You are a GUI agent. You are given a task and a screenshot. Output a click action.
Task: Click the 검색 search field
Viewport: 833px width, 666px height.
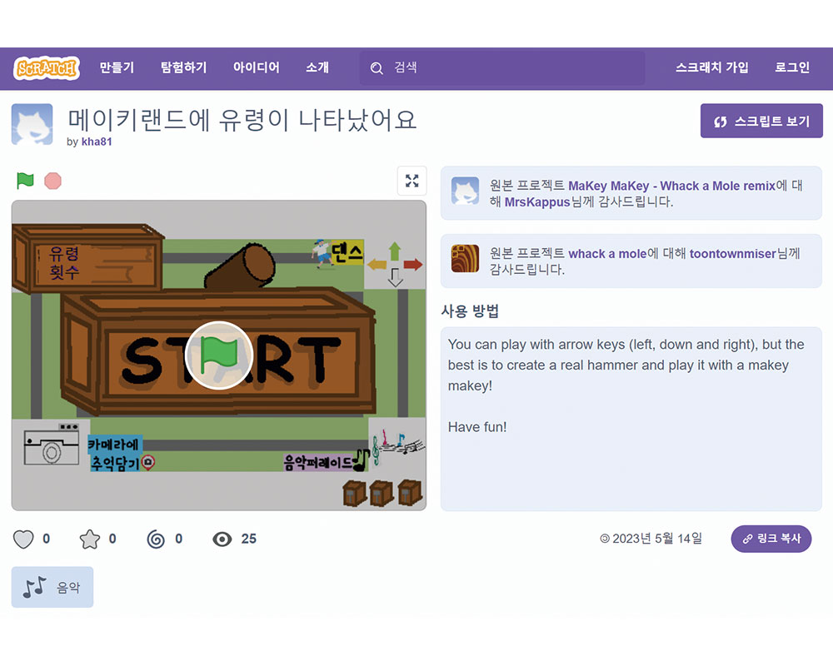click(502, 68)
